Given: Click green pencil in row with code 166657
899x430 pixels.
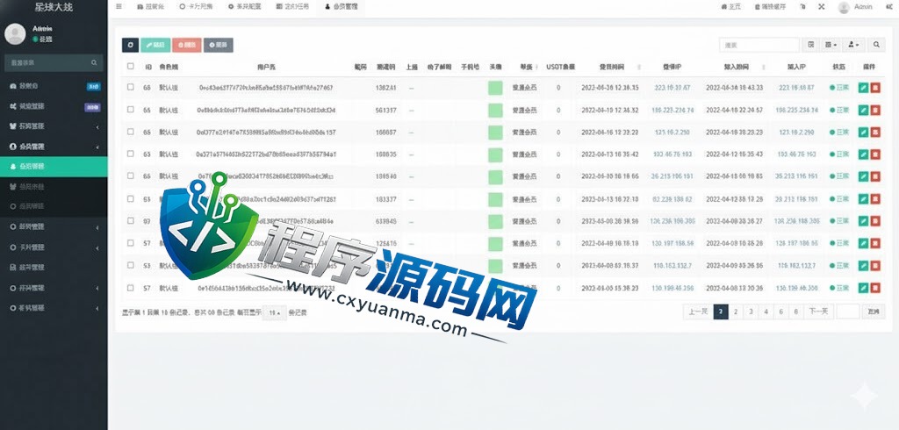Looking at the screenshot, I should 864,133.
